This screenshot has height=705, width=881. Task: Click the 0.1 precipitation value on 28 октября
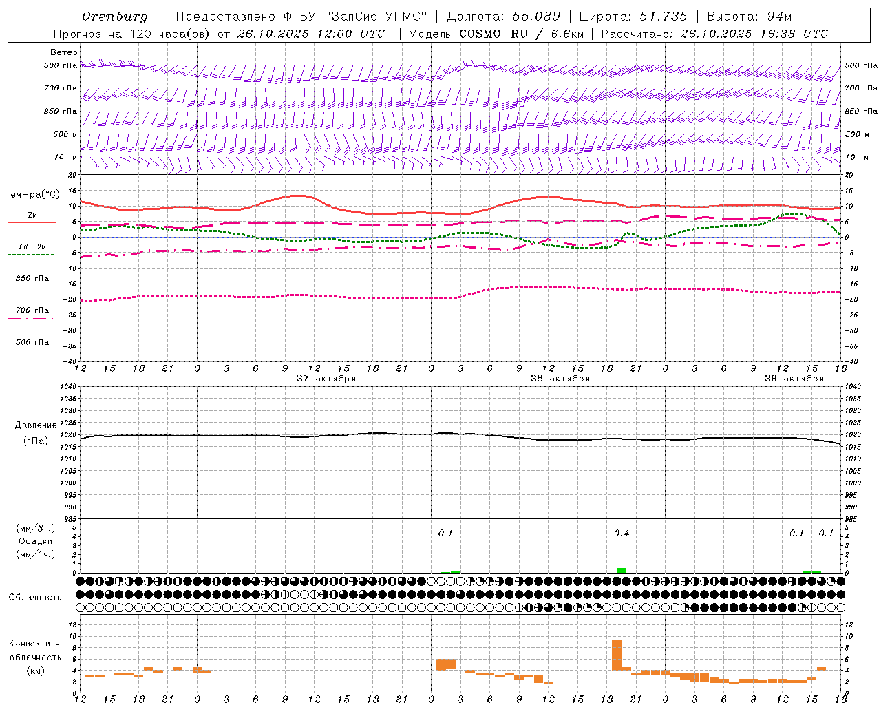(446, 534)
